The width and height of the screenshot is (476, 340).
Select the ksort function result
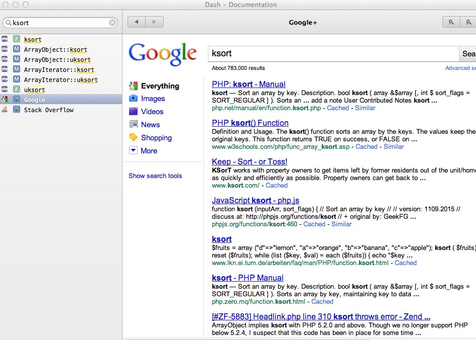point(61,39)
